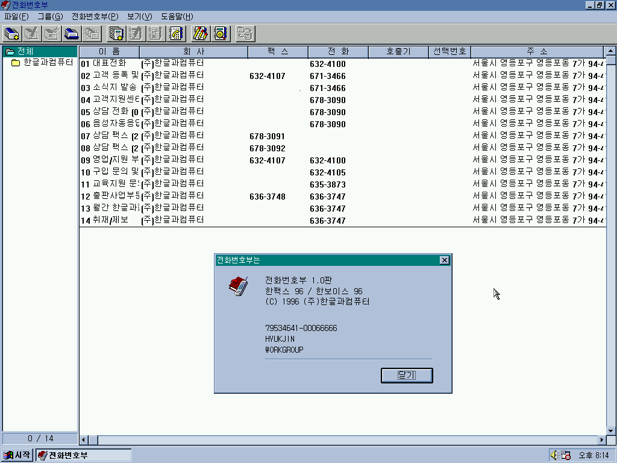Select row 01 대표전화

[x=342, y=63]
